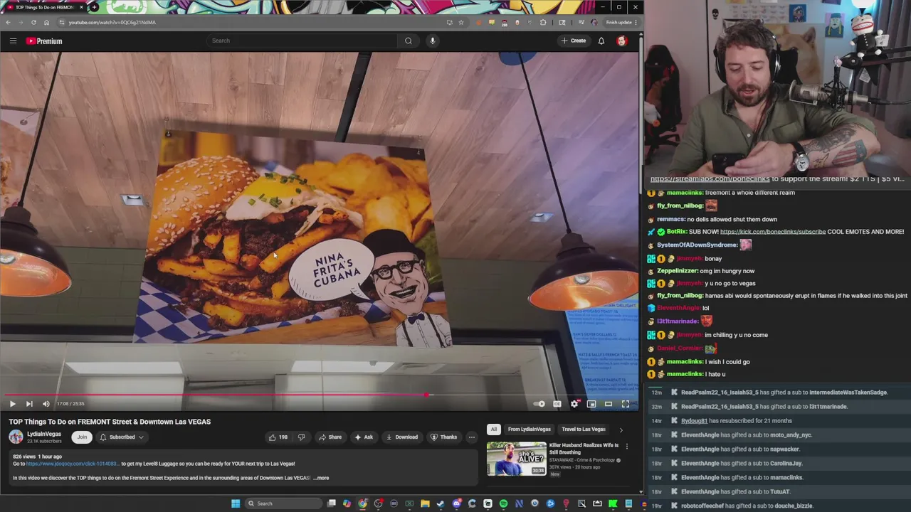Open Chrome from the taskbar
The image size is (911, 512).
[x=362, y=503]
